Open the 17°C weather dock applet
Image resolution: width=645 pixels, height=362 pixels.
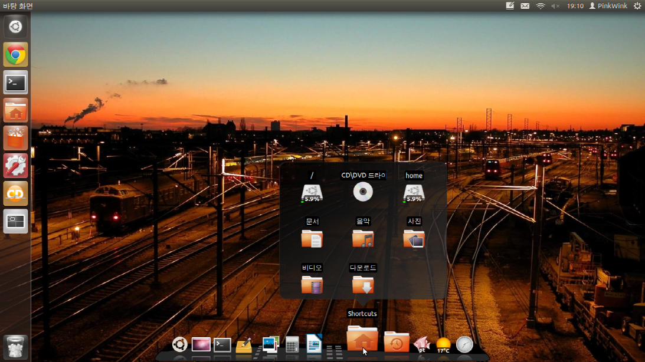[443, 345]
